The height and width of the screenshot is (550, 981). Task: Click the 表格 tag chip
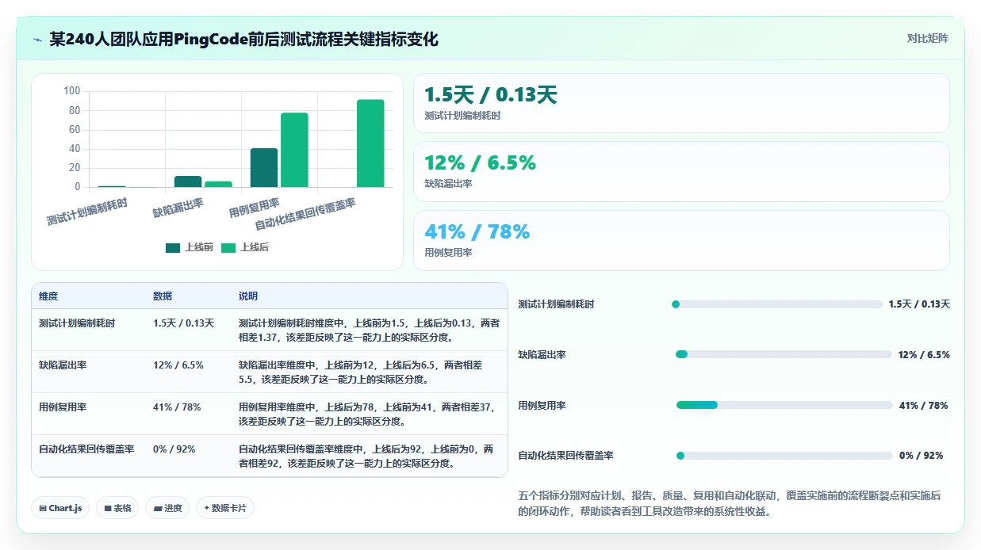[117, 508]
